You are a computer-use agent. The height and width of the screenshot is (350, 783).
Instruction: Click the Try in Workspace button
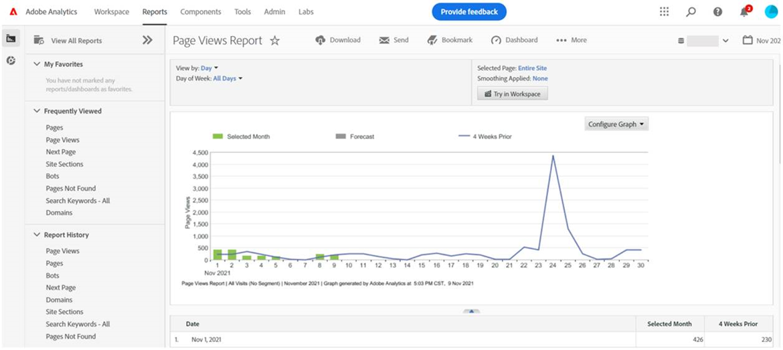click(x=513, y=94)
